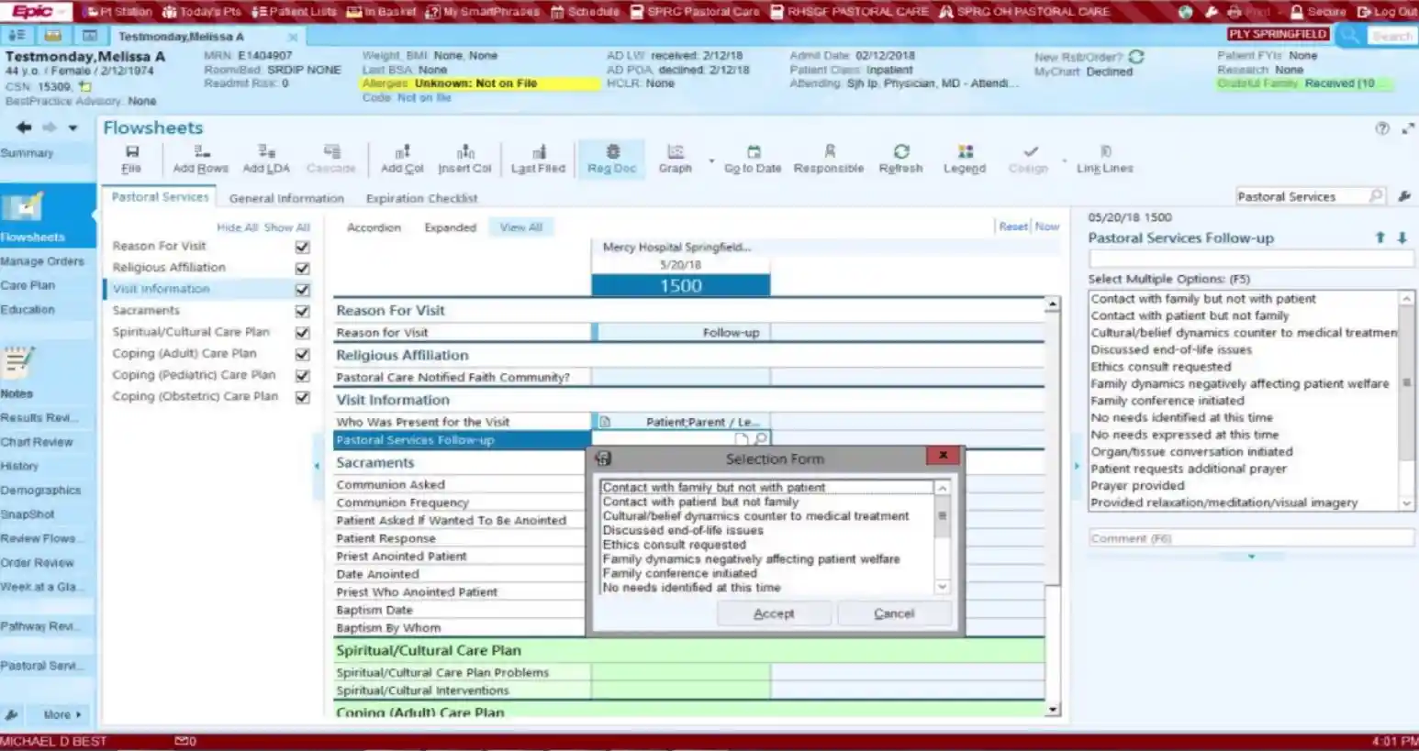Click the Last Filed icon
The height and width of the screenshot is (751, 1419).
[538, 158]
